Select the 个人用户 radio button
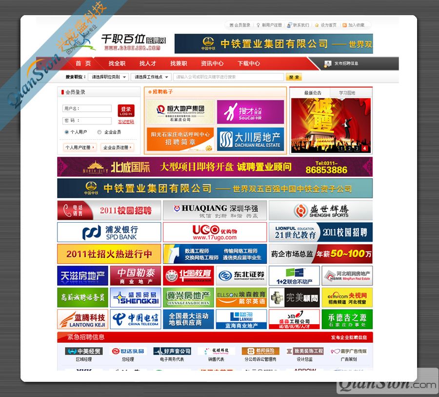 [66, 132]
